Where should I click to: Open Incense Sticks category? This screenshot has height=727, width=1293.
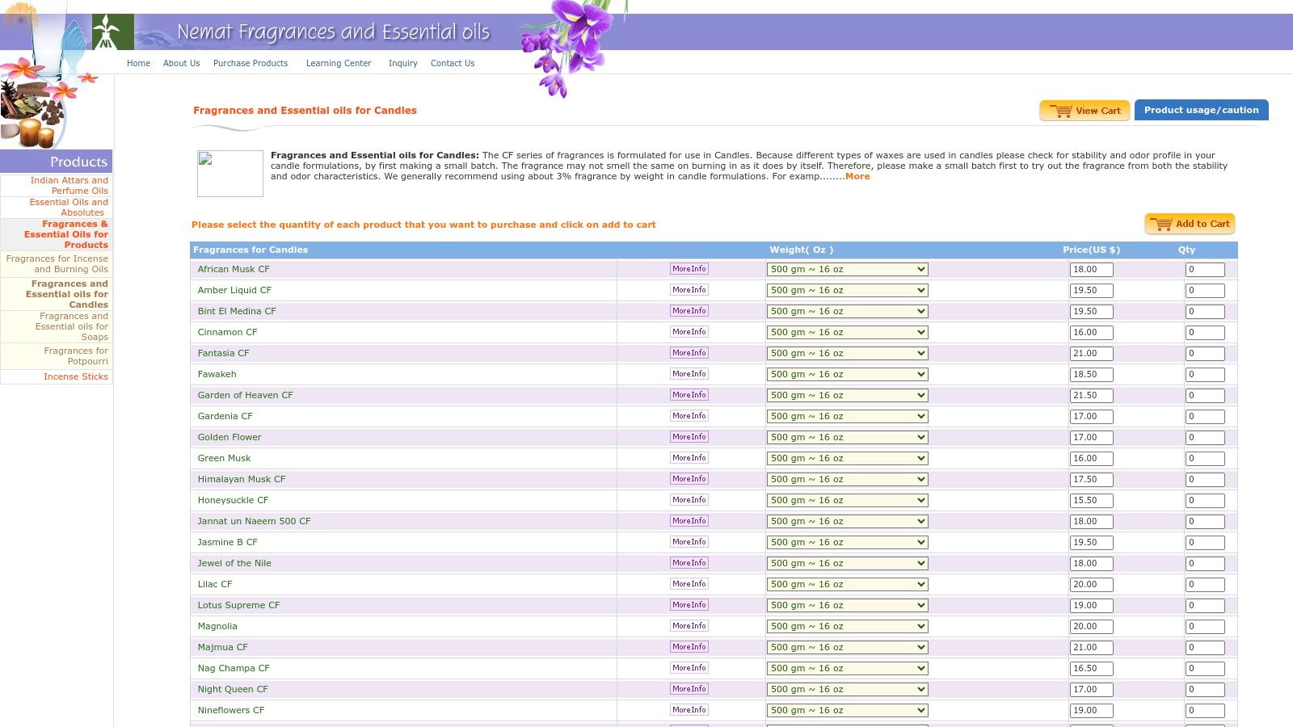[76, 376]
